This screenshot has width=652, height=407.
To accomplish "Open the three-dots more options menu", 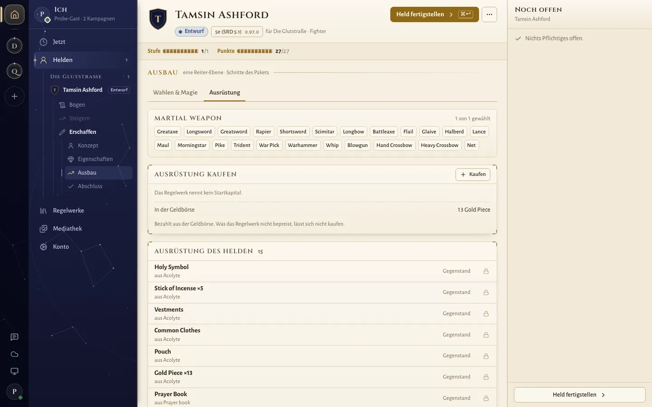I will click(489, 14).
